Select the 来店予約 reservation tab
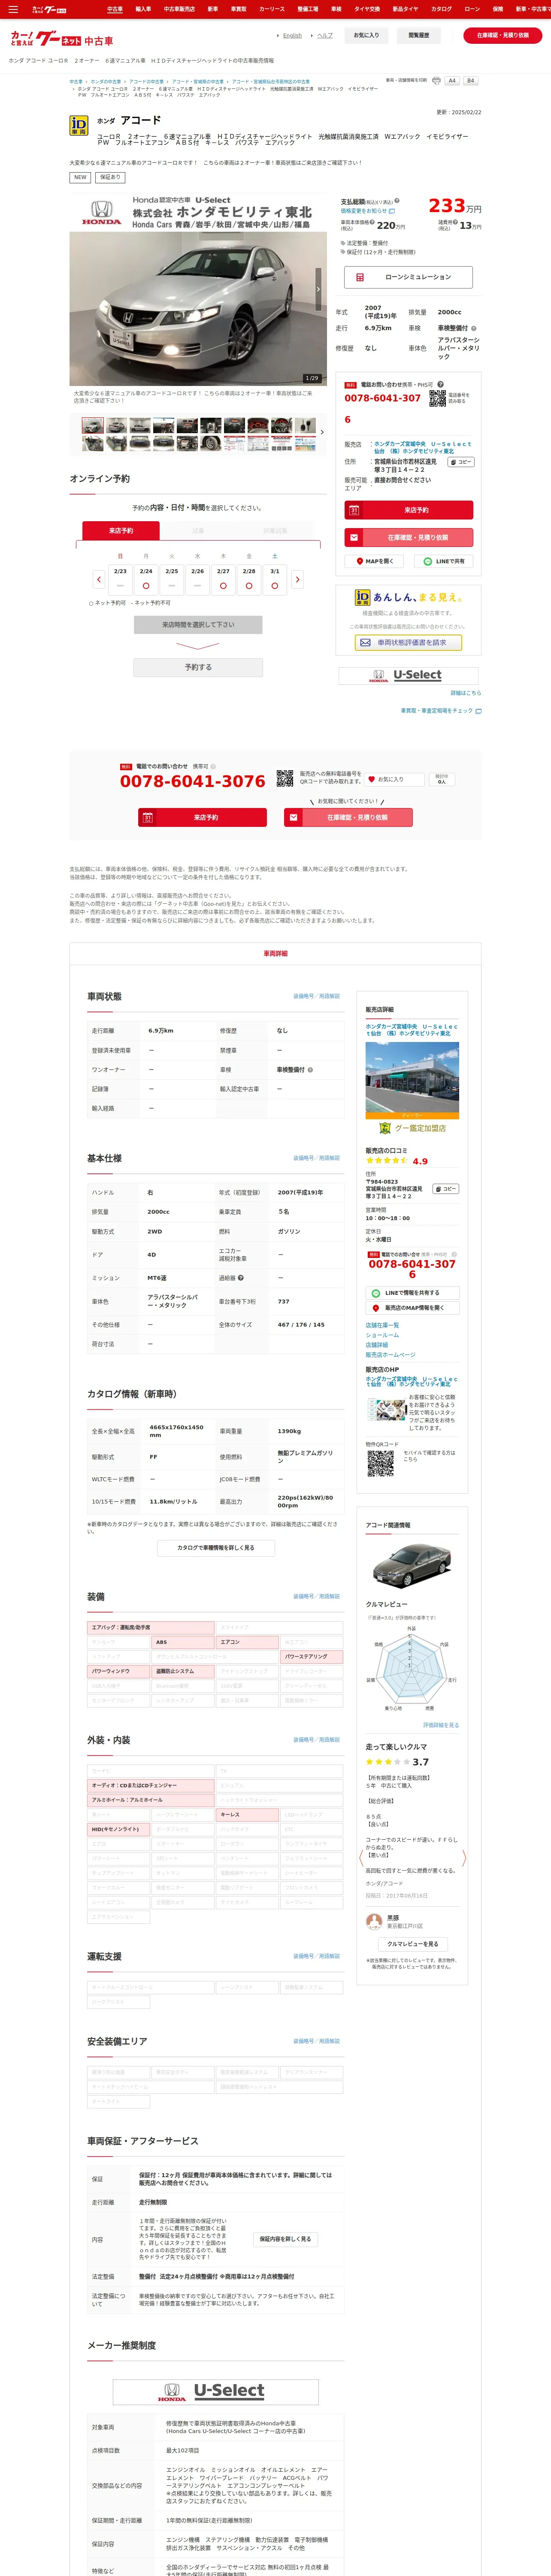 [x=121, y=531]
